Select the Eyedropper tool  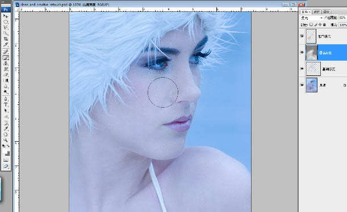click(x=6, y=129)
